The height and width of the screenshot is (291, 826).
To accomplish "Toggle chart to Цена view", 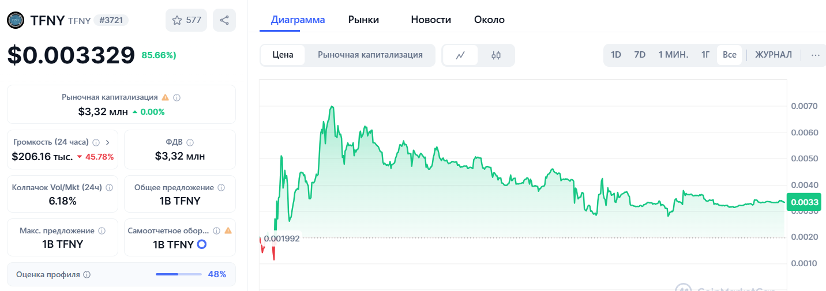I will 283,55.
